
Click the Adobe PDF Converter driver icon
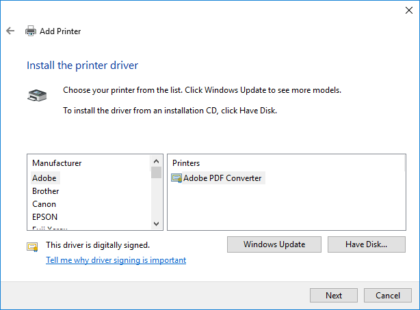point(177,178)
